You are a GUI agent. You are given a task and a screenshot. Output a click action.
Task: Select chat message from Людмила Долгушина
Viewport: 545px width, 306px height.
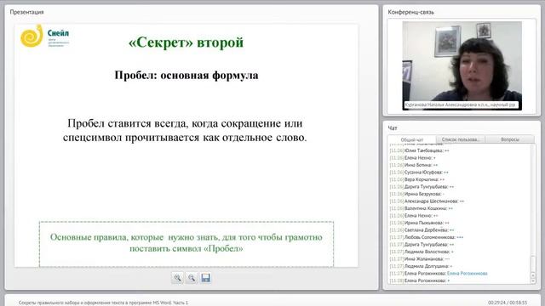422,266
